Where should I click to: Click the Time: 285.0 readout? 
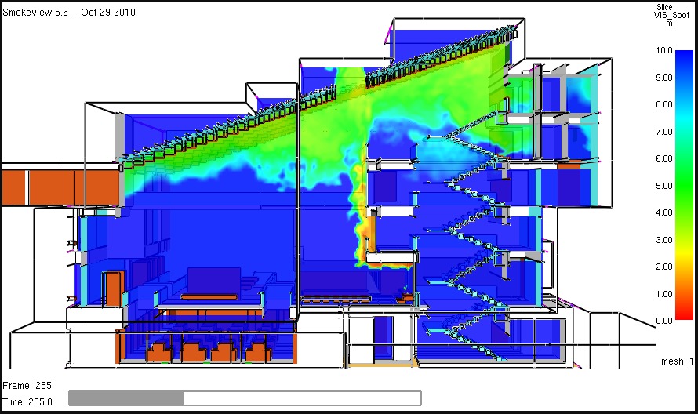pos(27,402)
